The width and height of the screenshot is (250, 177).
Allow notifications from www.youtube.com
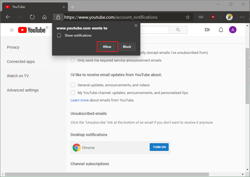point(107,47)
